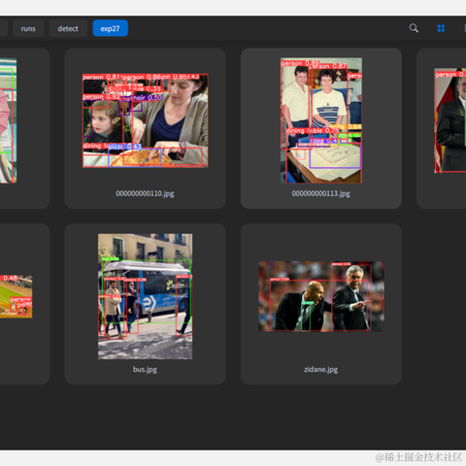The width and height of the screenshot is (466, 466).
Task: Select the exp27 breadcrumb folder
Action: (x=111, y=28)
